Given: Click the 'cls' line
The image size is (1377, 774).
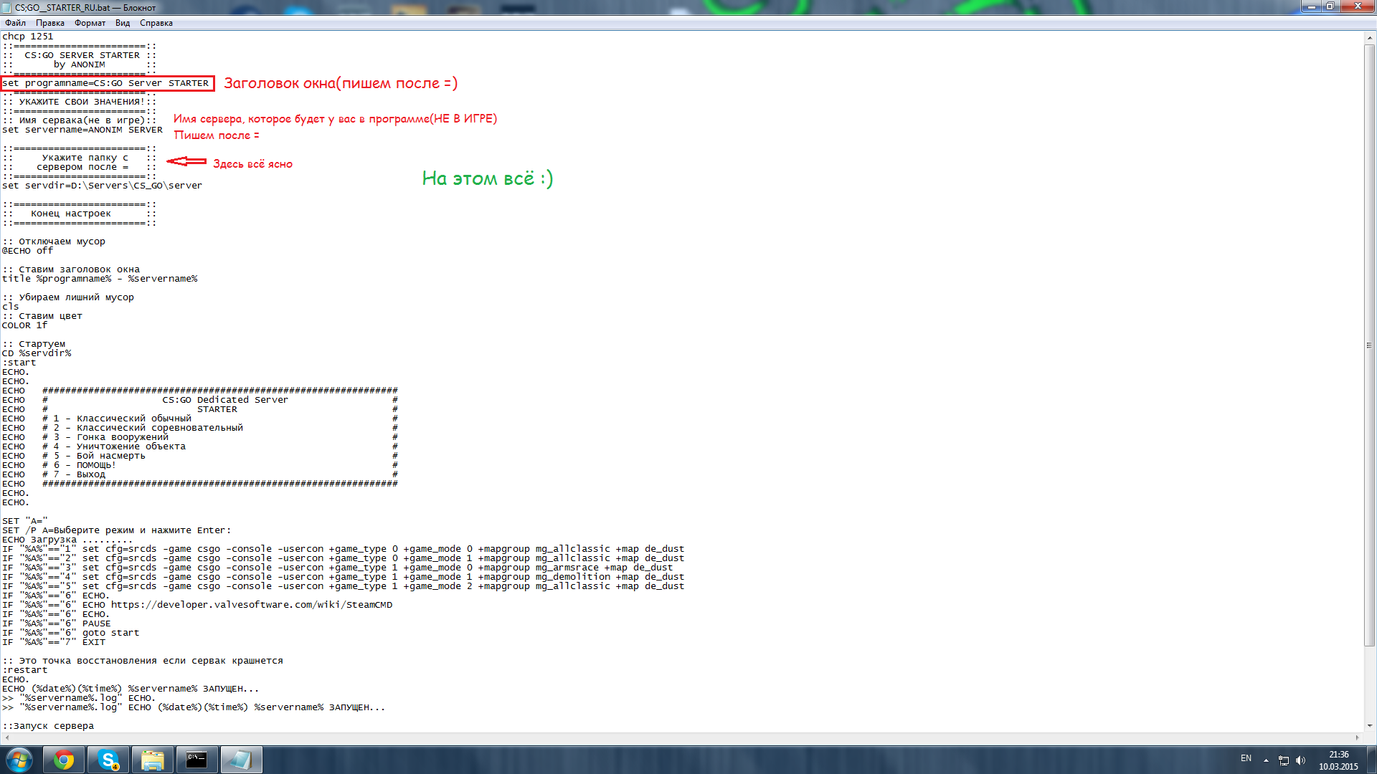Looking at the screenshot, I should coord(11,307).
